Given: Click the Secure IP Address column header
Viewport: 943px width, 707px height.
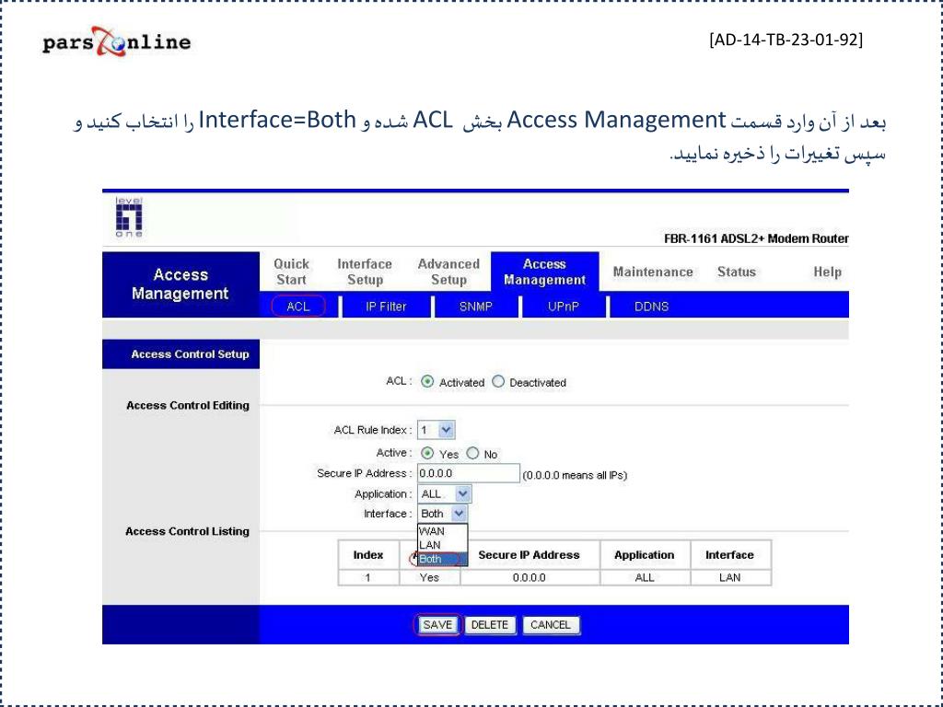Looking at the screenshot, I should pyautogui.click(x=530, y=555).
